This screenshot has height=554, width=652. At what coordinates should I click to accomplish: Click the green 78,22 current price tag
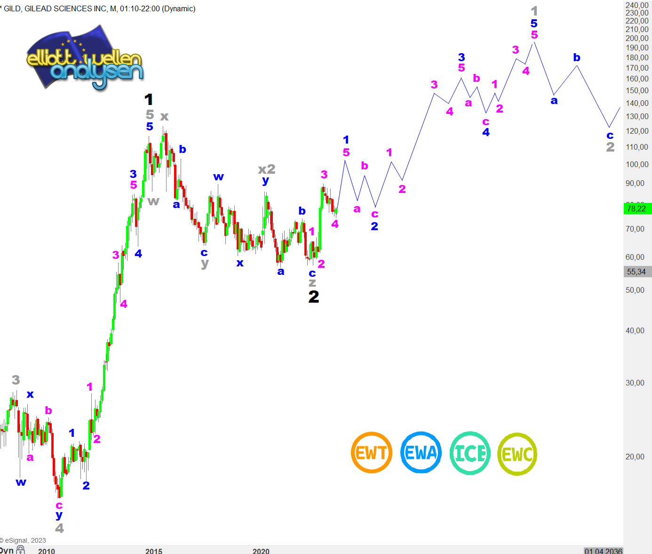pos(636,209)
